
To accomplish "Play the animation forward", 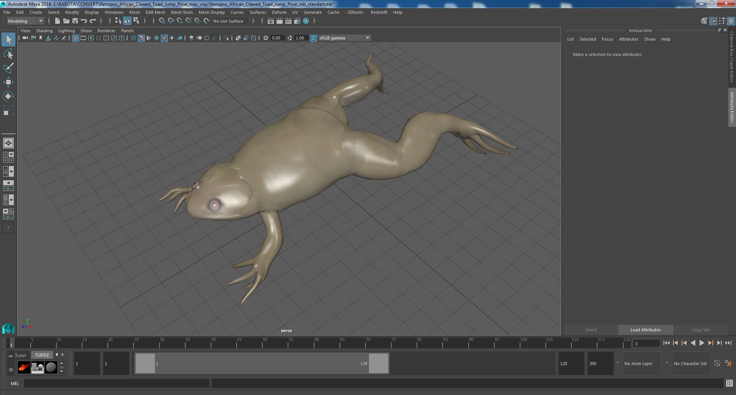I will (x=702, y=343).
